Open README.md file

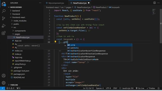(25, 77)
